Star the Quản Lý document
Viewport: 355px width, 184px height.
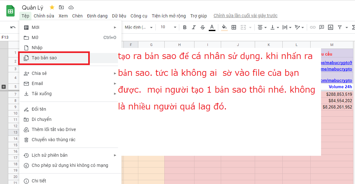tap(52, 8)
